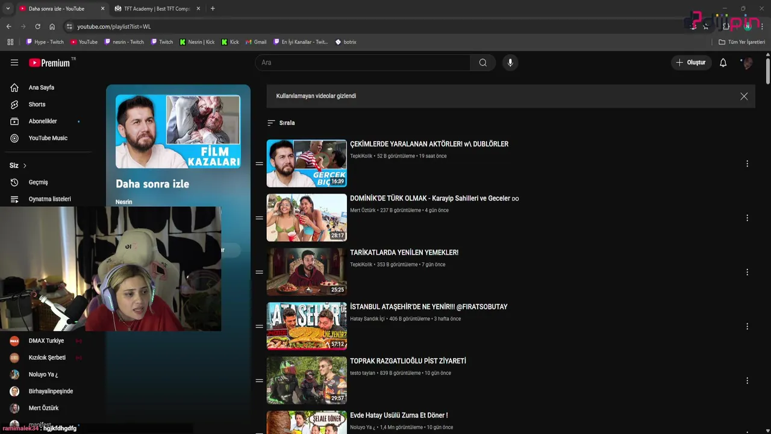Open options menu for TOPRAK RAZGATLIOĞLU PİST ZİYARETİ video
This screenshot has width=771, height=434.
coord(747,381)
